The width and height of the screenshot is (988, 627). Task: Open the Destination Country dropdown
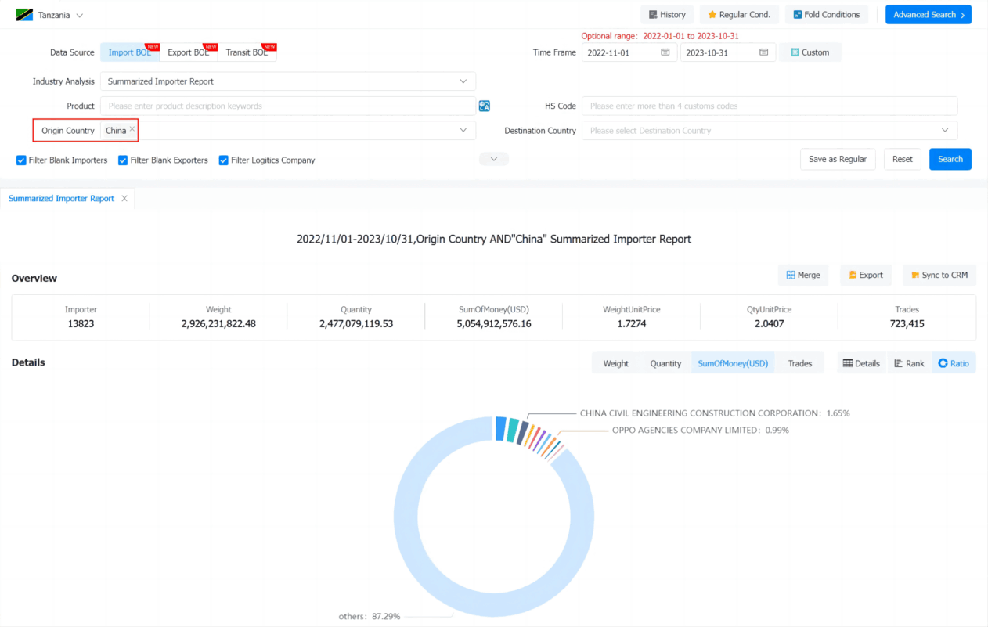pyautogui.click(x=769, y=131)
